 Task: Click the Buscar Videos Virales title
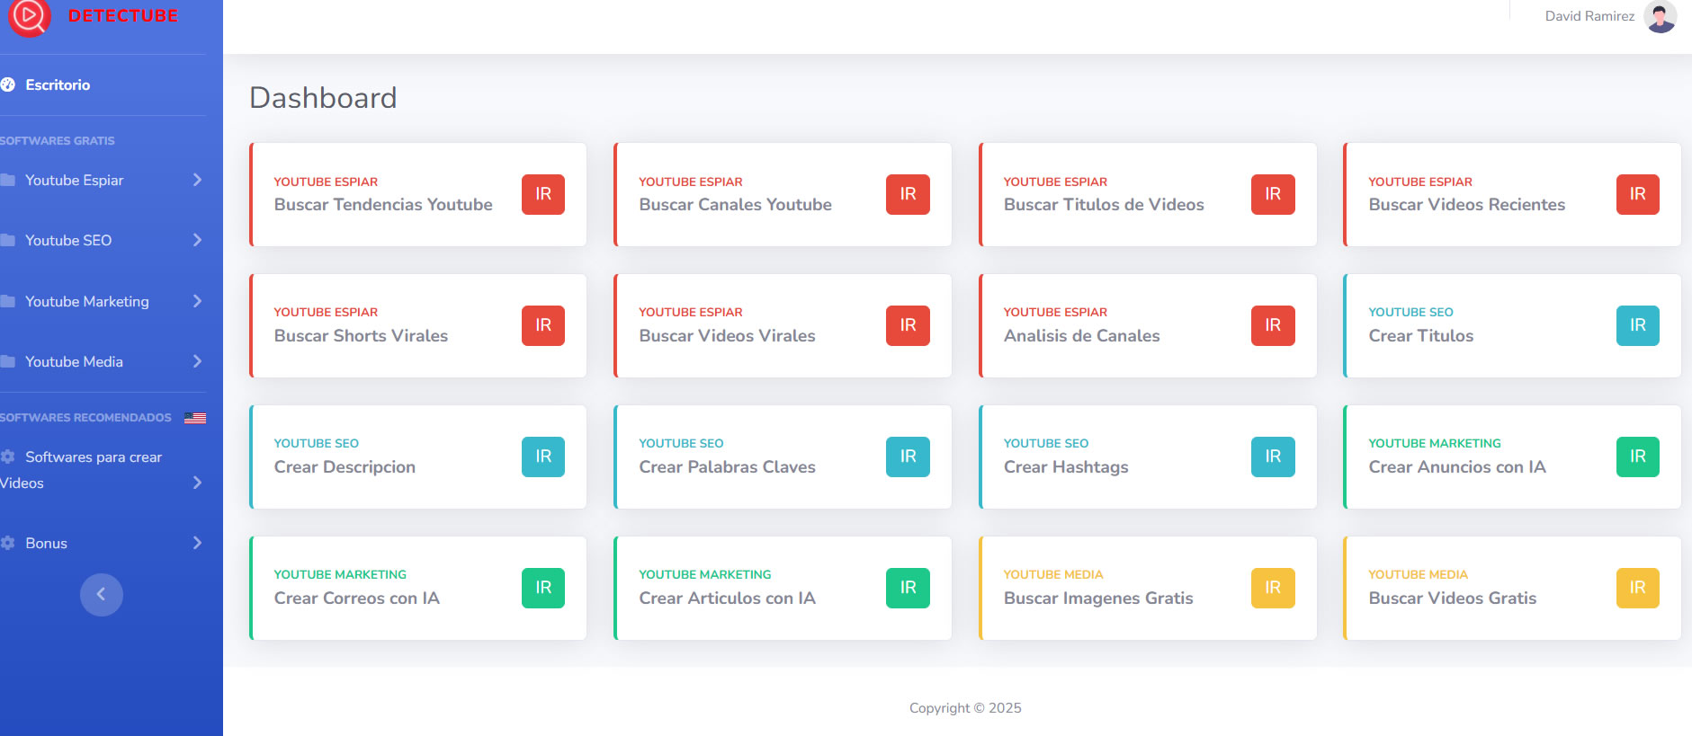click(727, 336)
